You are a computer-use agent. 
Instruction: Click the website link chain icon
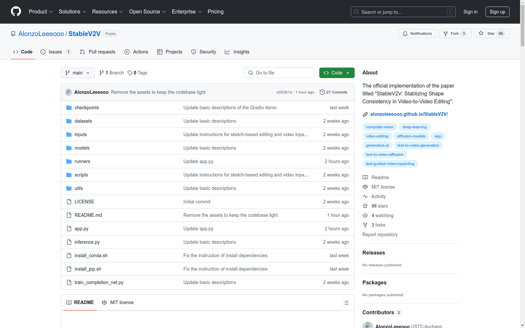pyautogui.click(x=365, y=114)
